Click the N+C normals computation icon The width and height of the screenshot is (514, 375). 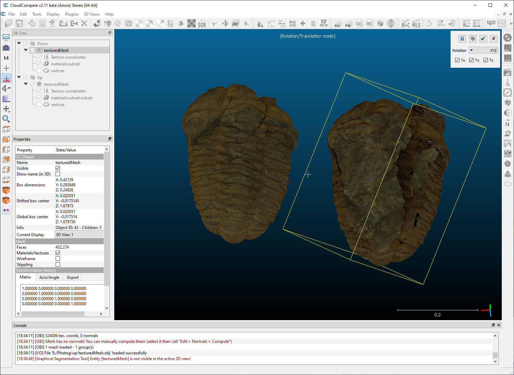405,23
